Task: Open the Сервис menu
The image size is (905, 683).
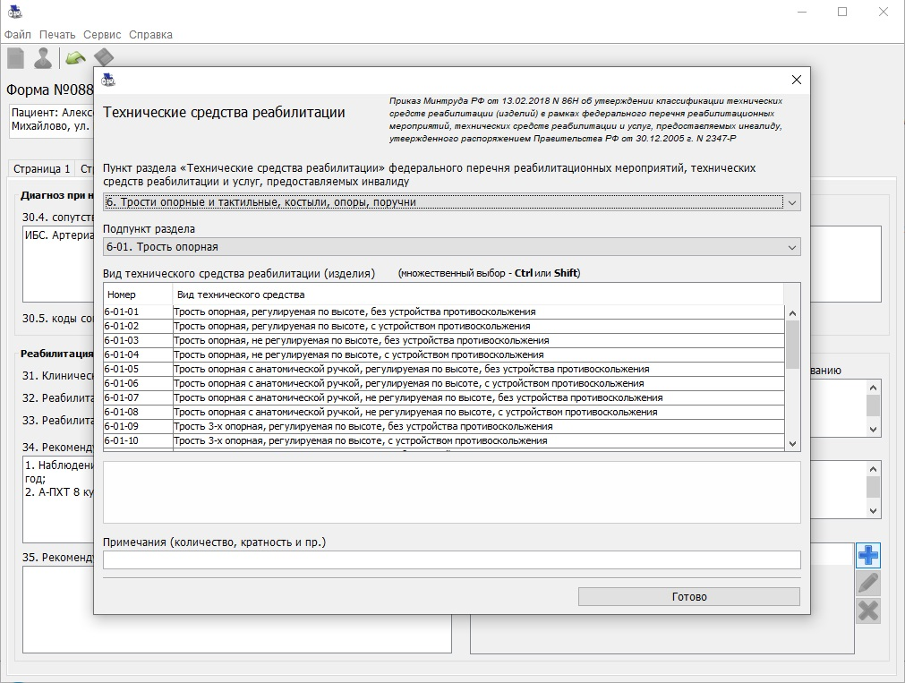Action: 102,35
